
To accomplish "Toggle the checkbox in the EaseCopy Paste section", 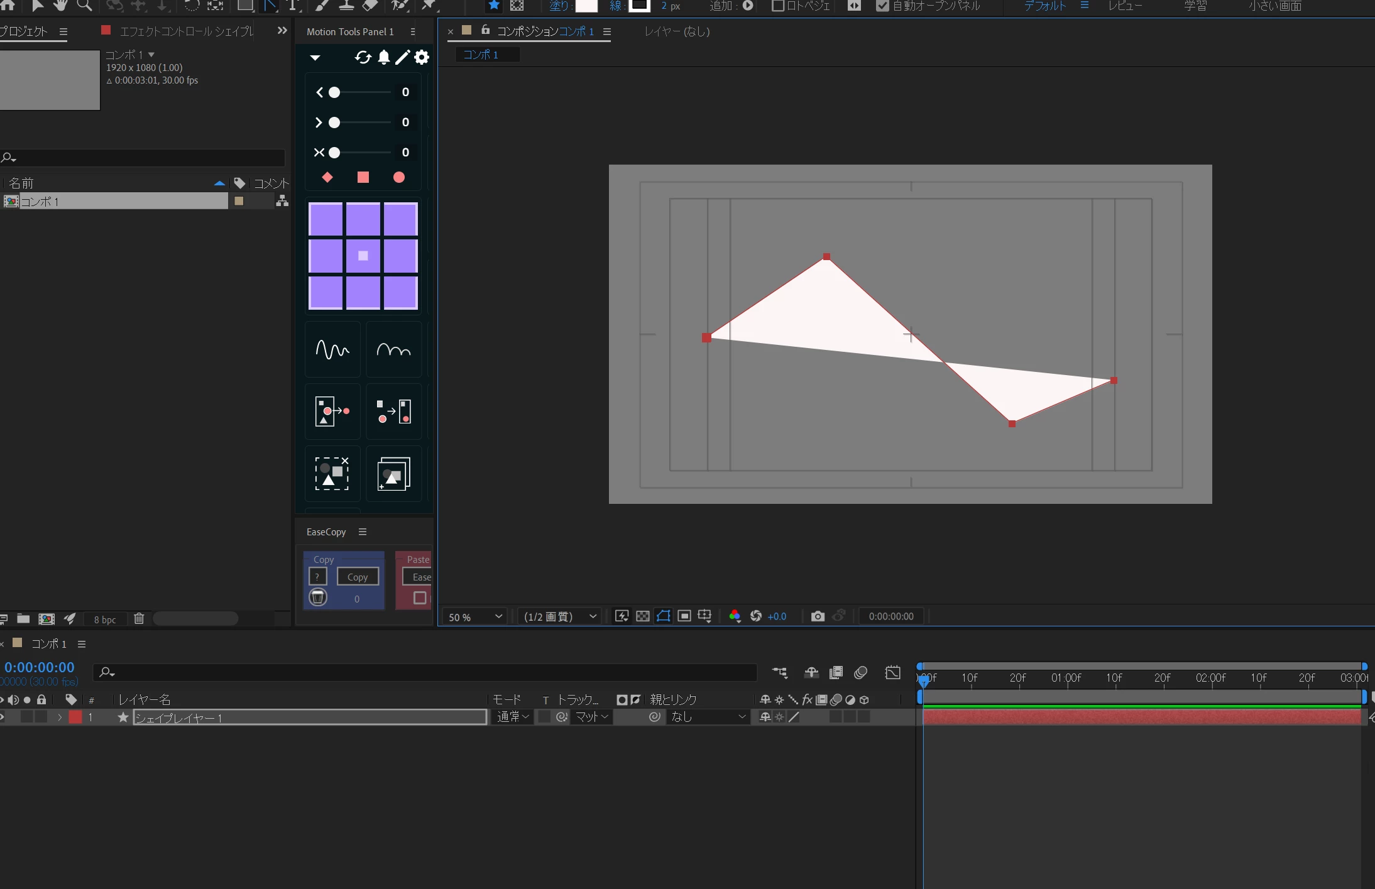I will (420, 598).
